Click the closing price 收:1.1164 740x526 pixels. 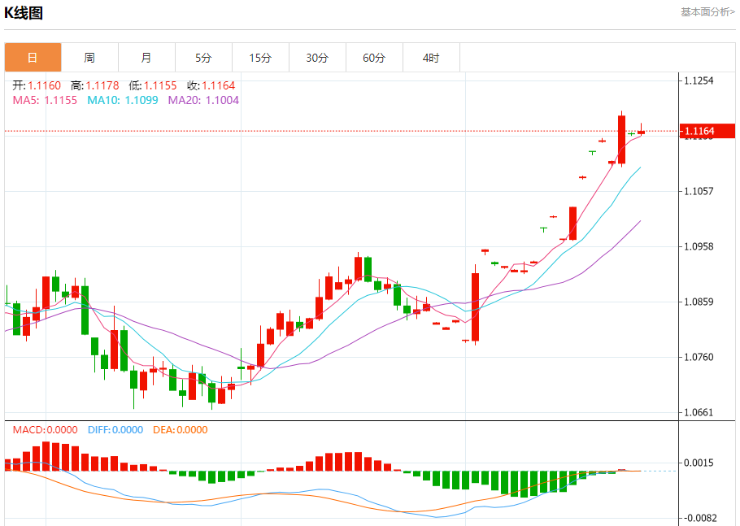point(211,85)
